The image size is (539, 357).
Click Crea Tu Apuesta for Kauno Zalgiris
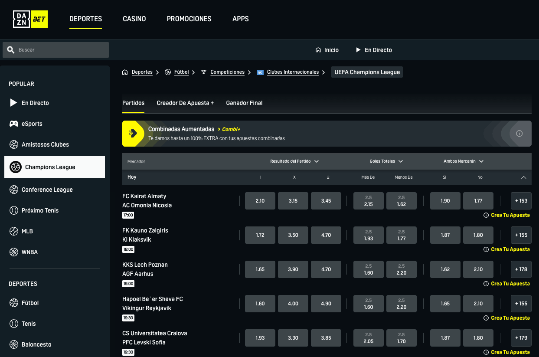[510, 249]
